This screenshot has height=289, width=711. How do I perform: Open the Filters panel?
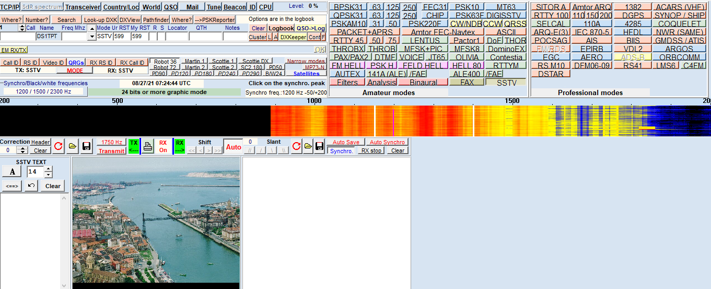pyautogui.click(x=347, y=82)
